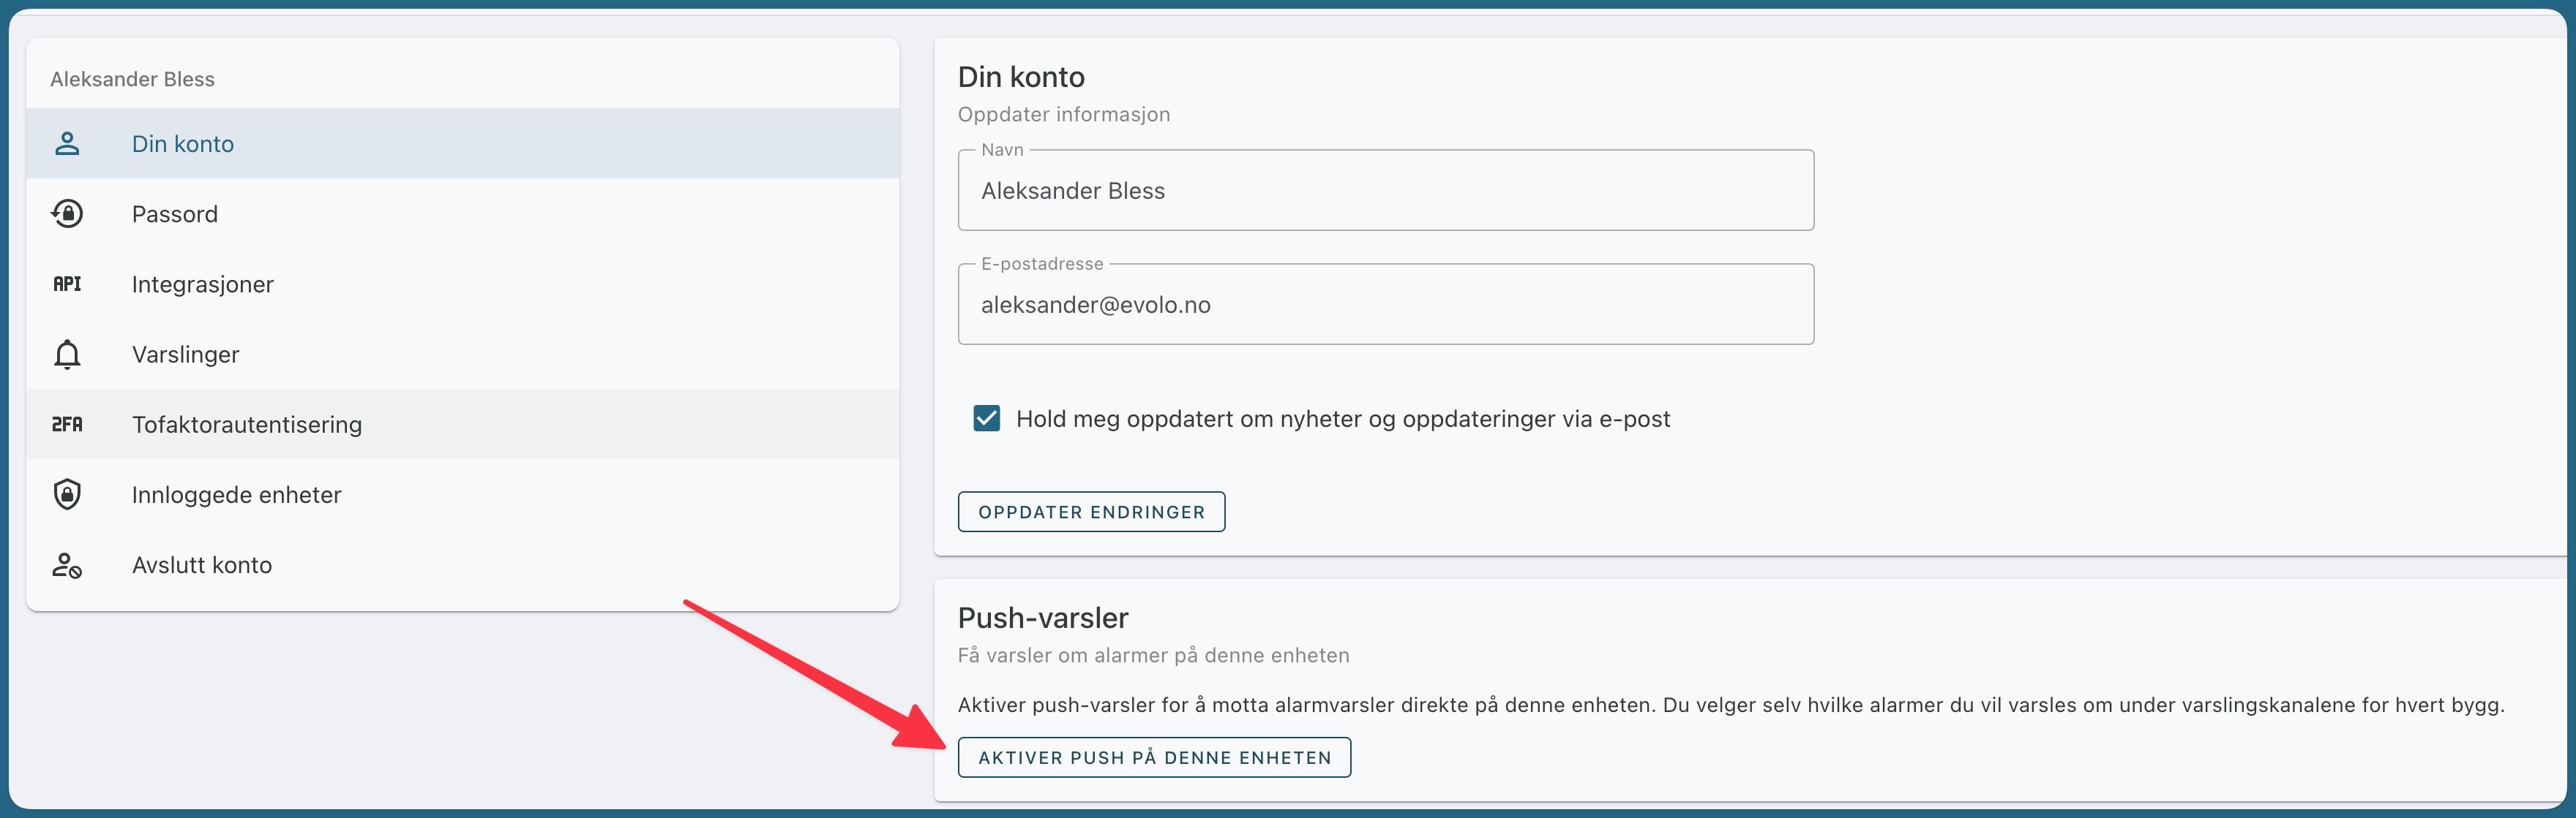Click Aktiver push på denne enheten

pyautogui.click(x=1154, y=757)
